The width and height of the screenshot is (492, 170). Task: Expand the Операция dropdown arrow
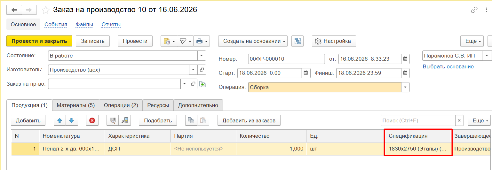(406, 87)
